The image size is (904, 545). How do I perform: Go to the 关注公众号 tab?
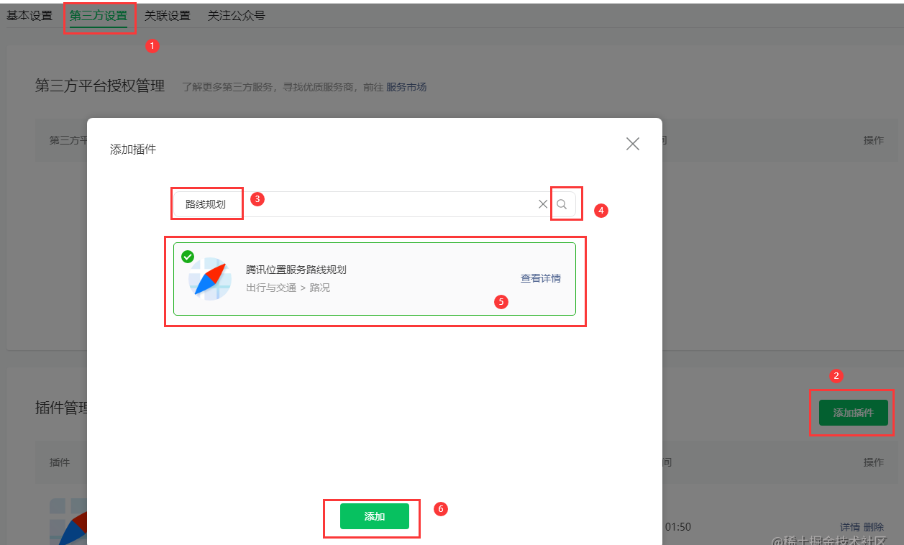tap(237, 15)
